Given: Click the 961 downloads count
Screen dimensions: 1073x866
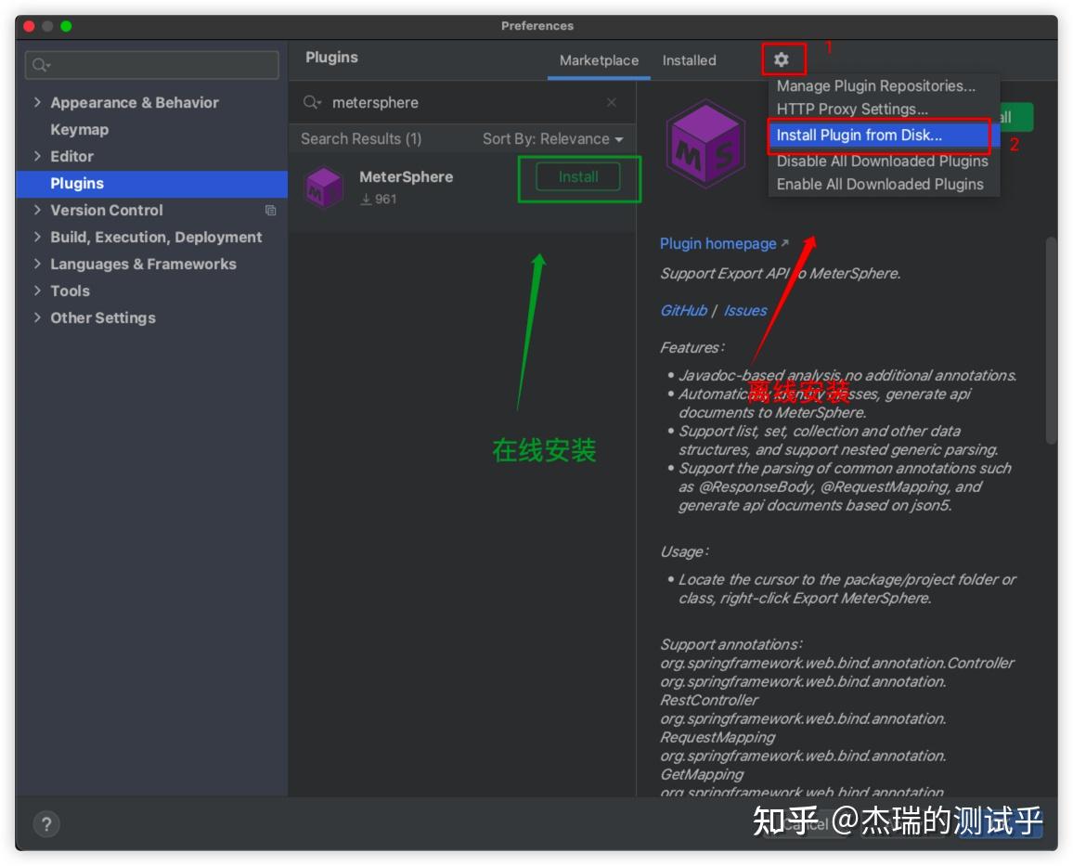Looking at the screenshot, I should [379, 199].
